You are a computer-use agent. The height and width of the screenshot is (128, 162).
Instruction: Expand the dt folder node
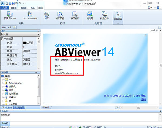tap(3, 101)
